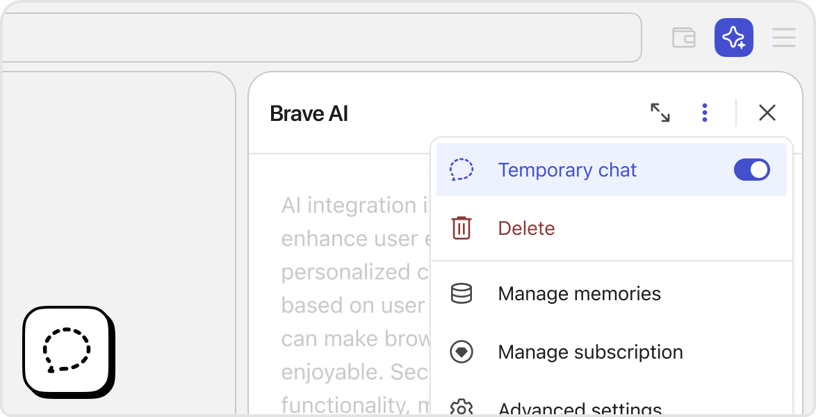Open the Brave Wallet toolbar icon

coord(684,38)
